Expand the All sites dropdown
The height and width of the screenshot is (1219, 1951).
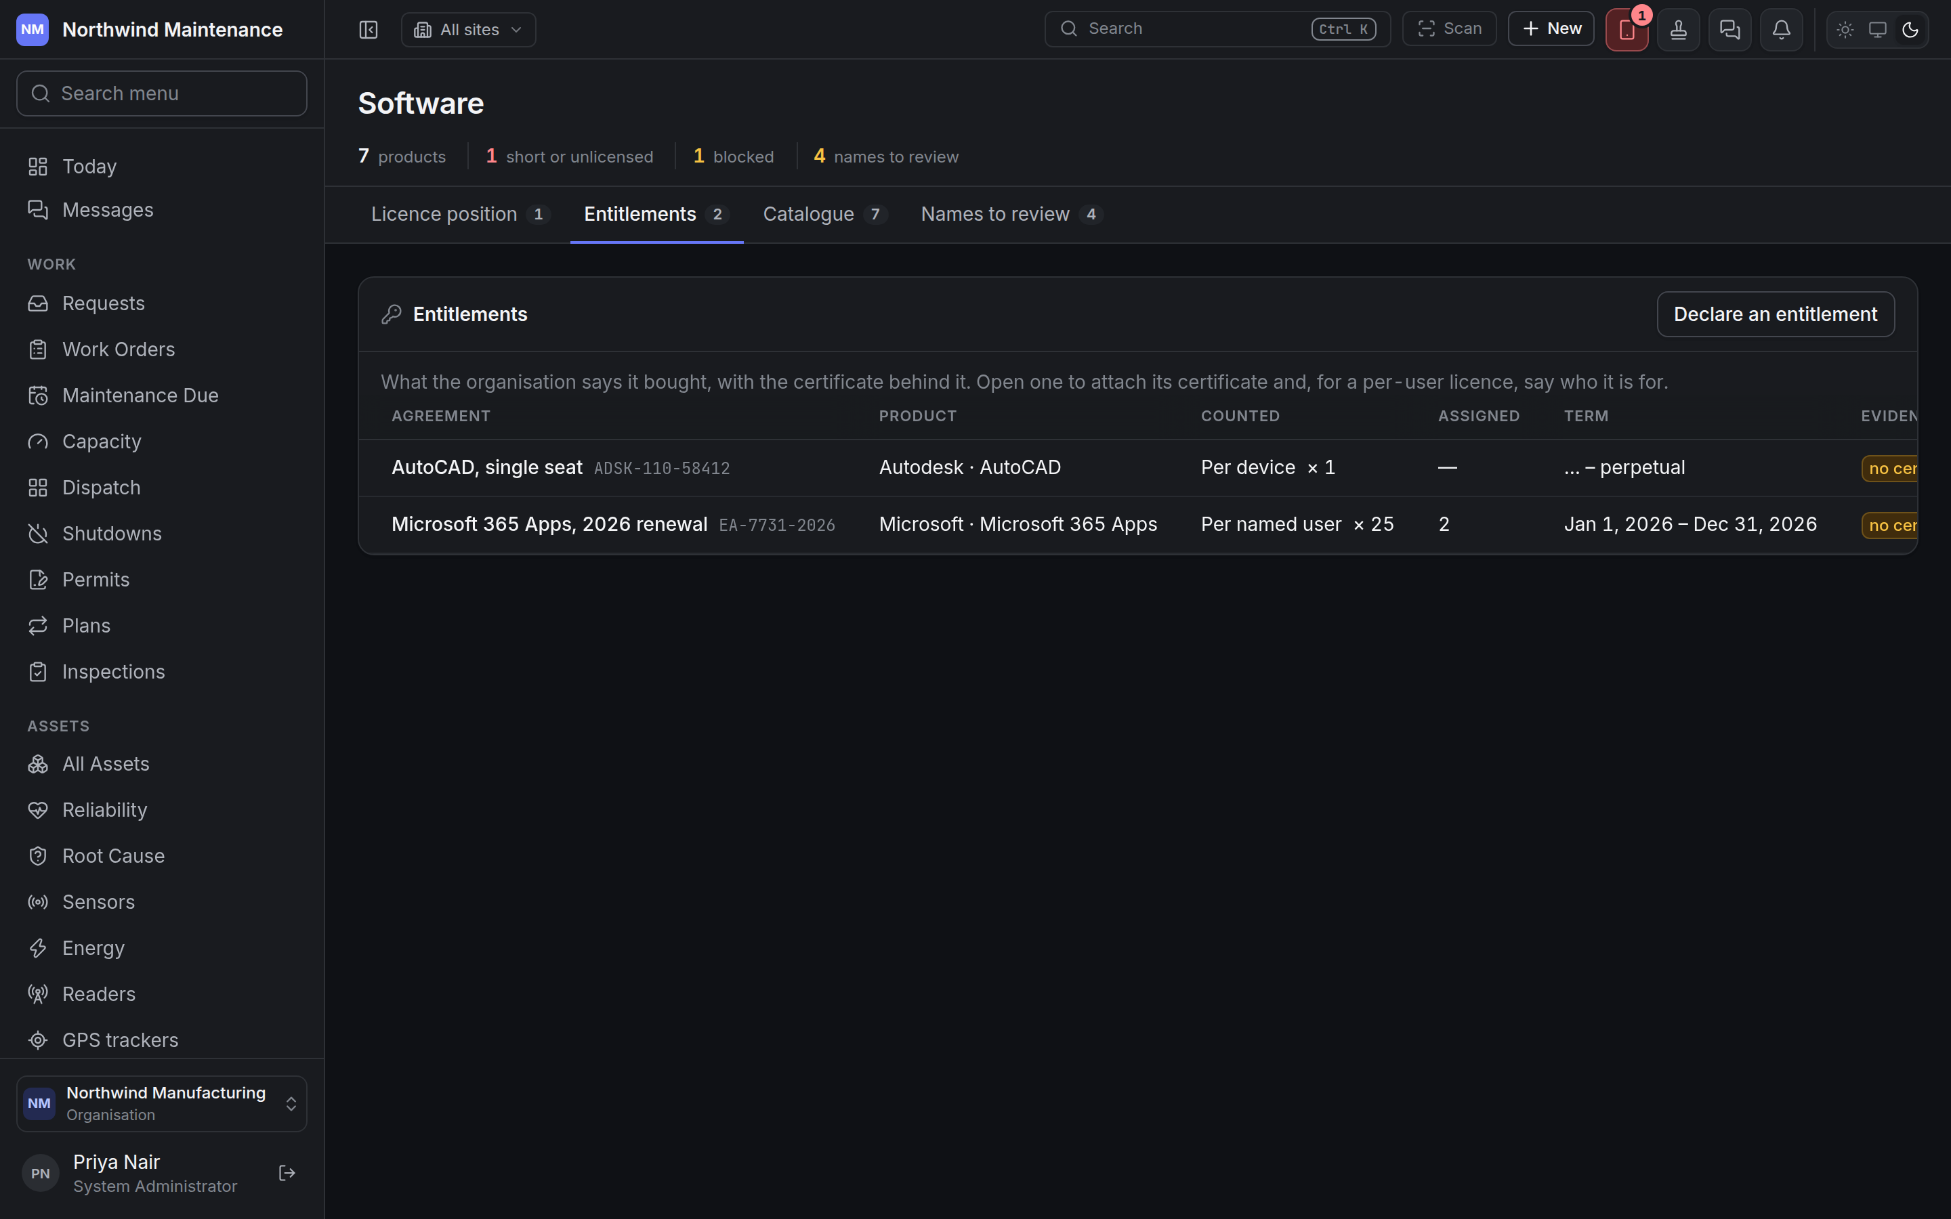[x=468, y=30]
